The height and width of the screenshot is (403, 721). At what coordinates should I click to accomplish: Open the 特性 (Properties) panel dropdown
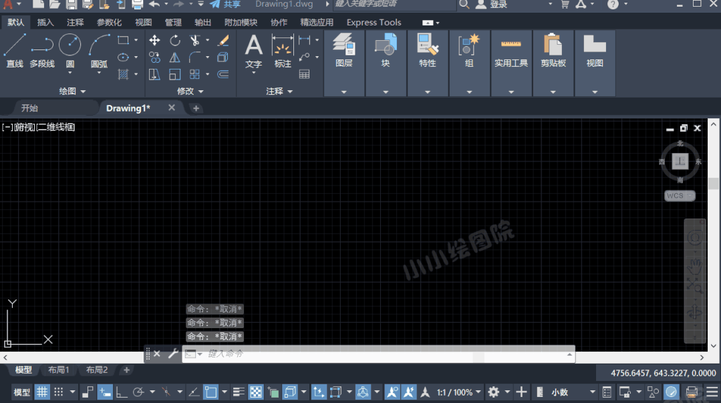(427, 92)
